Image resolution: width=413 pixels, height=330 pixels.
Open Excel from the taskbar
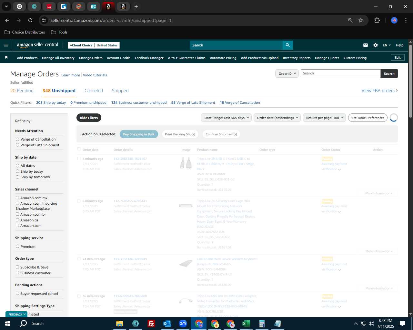pos(246,324)
